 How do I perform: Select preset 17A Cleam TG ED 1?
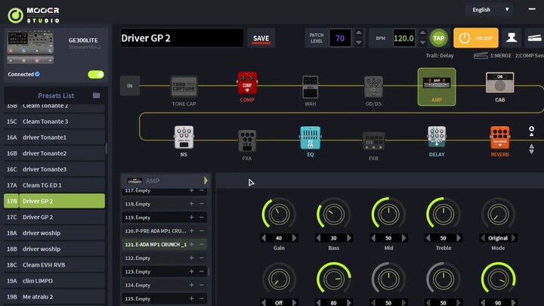(x=54, y=185)
